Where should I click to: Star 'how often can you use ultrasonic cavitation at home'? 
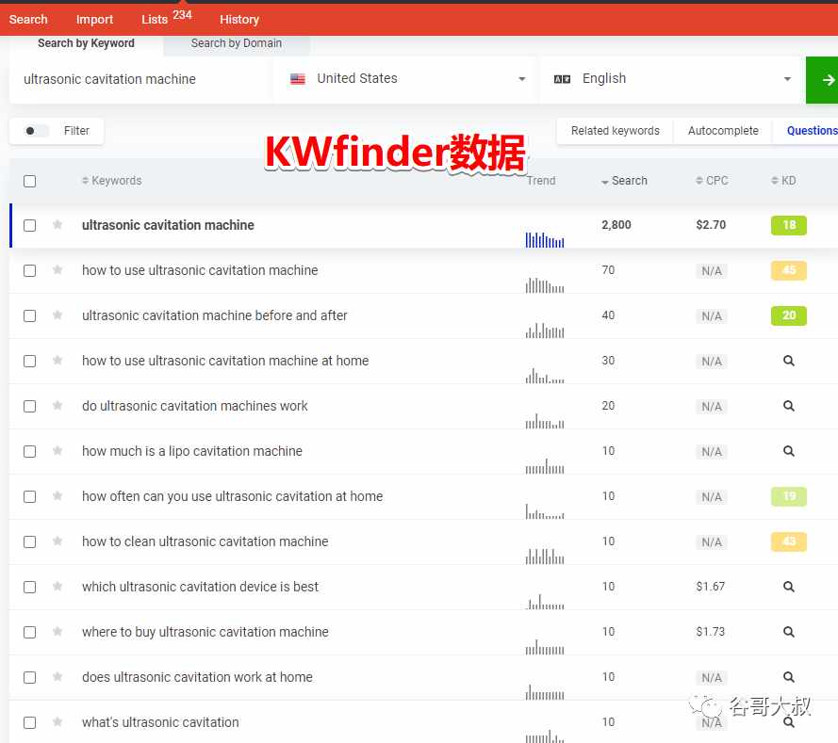[x=58, y=496]
